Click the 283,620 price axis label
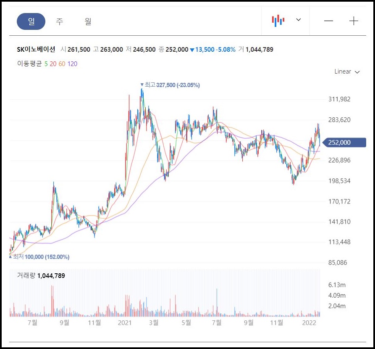 click(339, 120)
